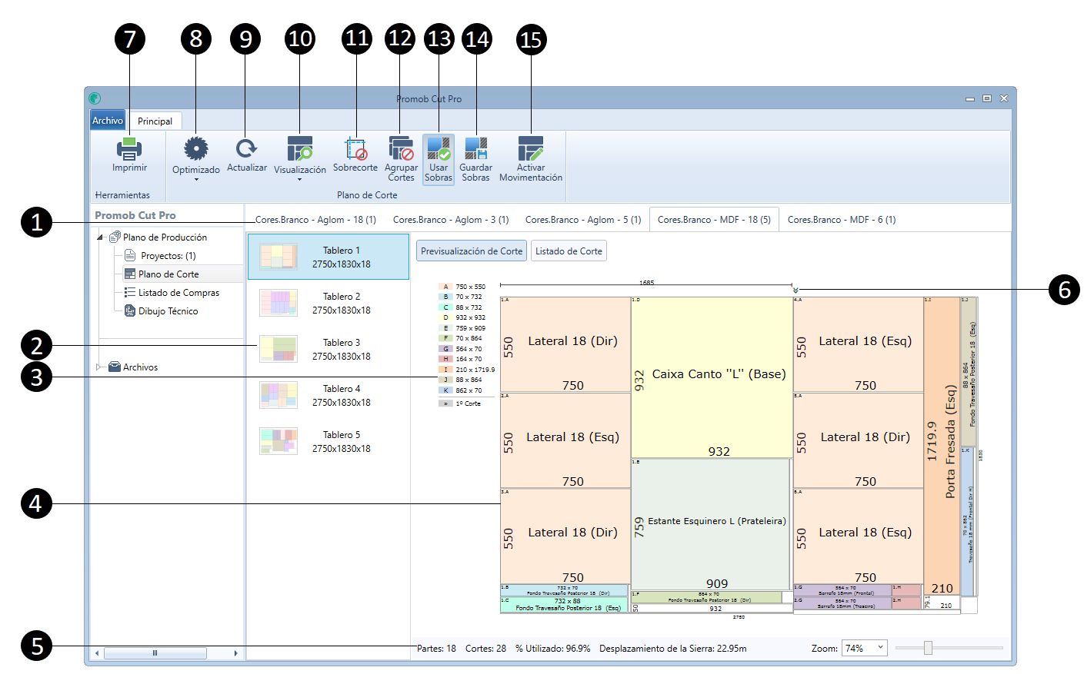Screen dimensions: 1084x674
Task: Click the Agrupar Cortes icon
Action: click(401, 148)
